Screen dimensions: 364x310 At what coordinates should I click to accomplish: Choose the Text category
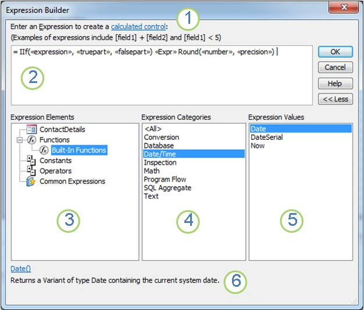(x=194, y=196)
